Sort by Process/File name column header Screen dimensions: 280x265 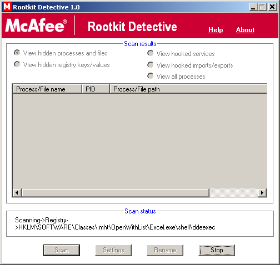coord(47,89)
